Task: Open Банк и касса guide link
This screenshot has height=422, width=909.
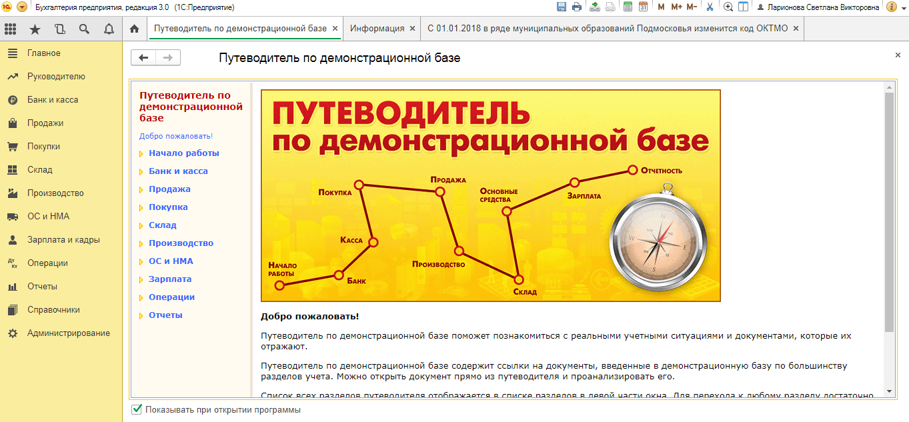Action: coord(178,171)
